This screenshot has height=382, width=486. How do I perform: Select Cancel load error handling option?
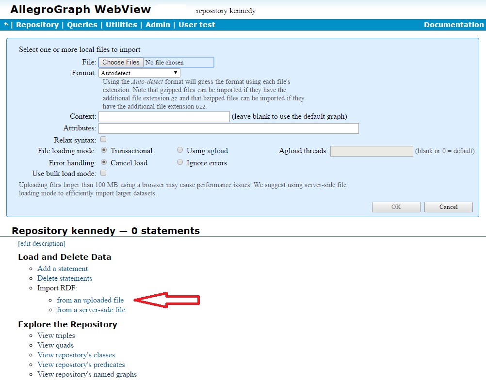[104, 162]
